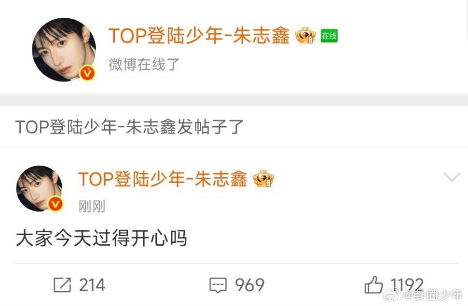Click the post author name TOP登陆少年-朱志鑫

point(163,179)
